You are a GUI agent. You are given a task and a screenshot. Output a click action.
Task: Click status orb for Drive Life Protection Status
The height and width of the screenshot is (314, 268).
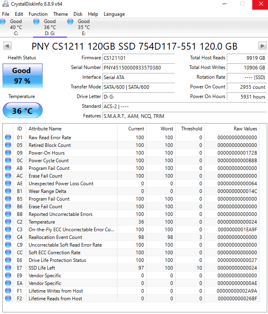pos(8,260)
